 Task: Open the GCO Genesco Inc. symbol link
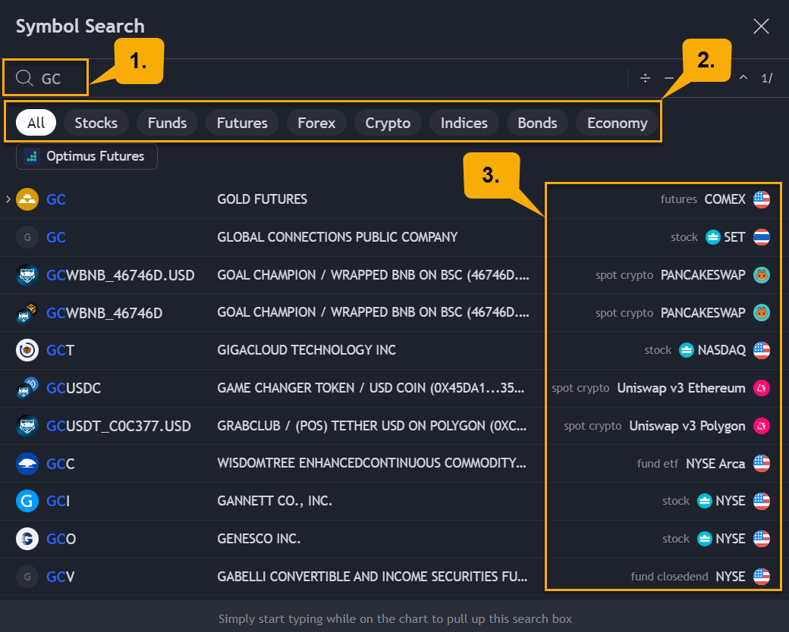click(58, 539)
